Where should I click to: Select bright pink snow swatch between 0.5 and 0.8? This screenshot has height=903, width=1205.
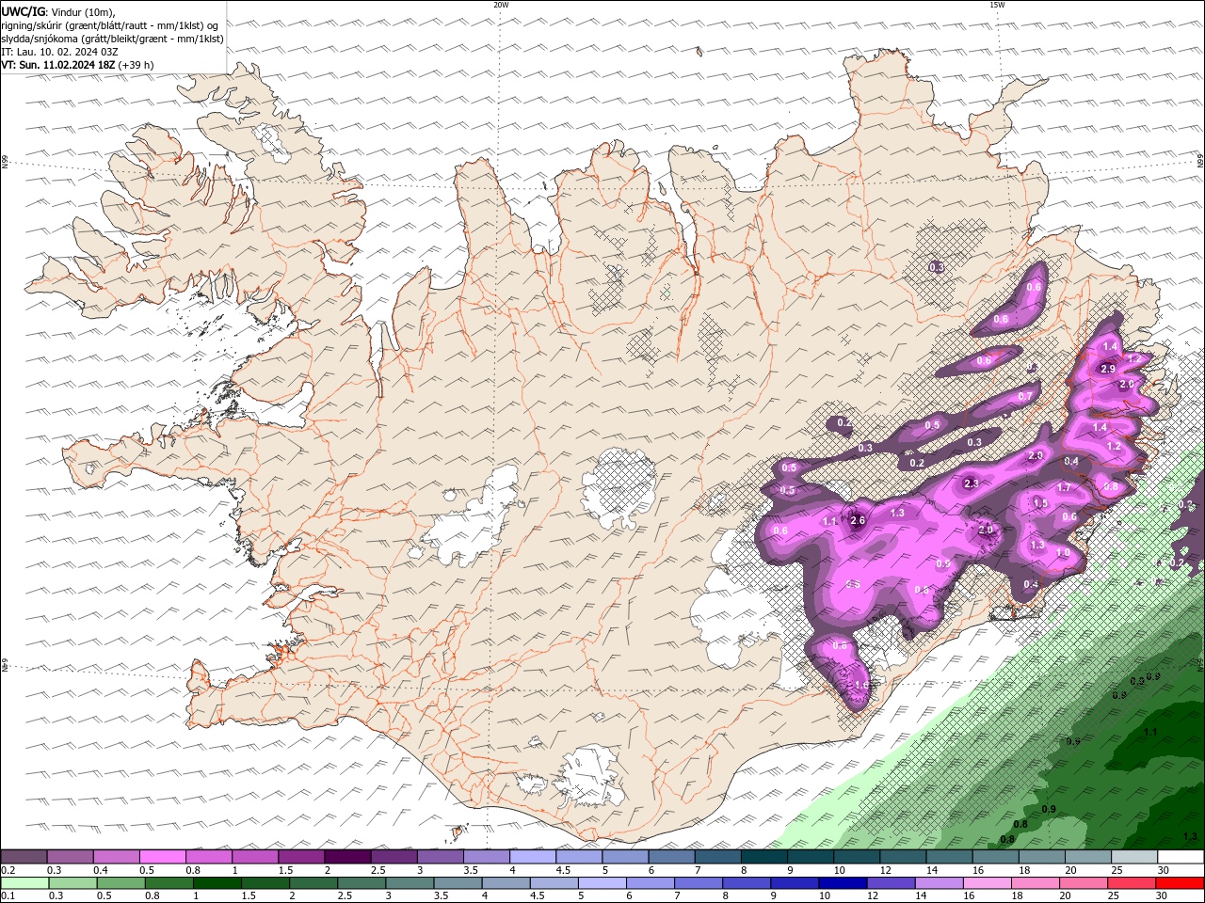162,857
